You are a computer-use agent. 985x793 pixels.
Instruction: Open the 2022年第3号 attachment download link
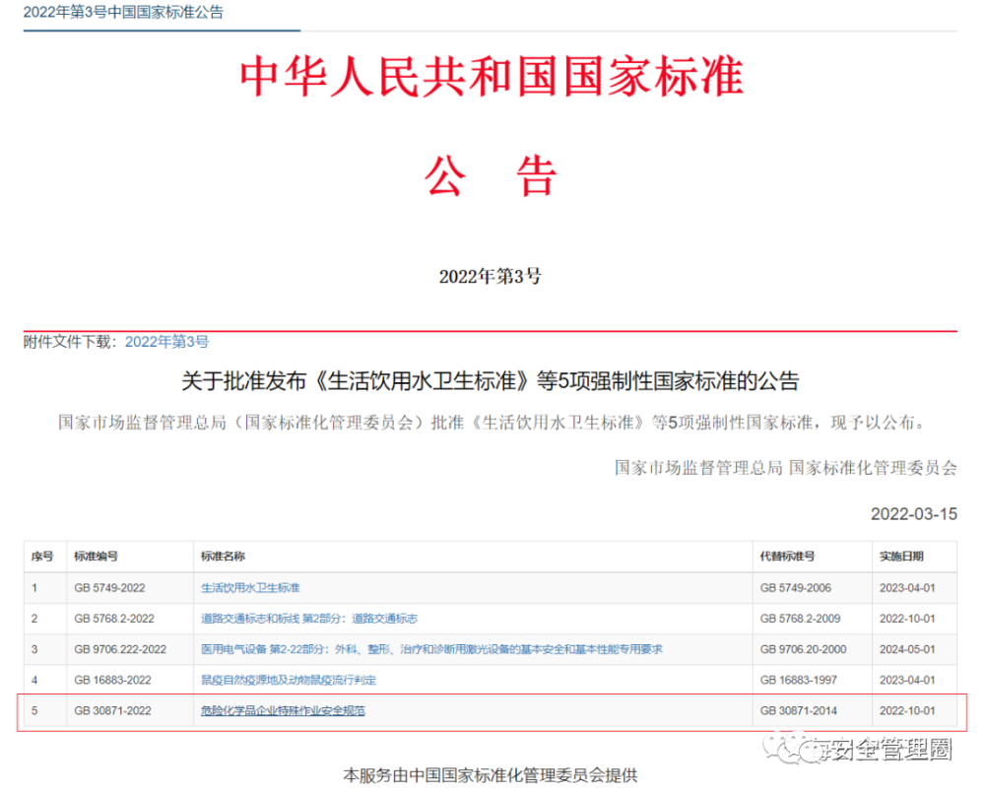(x=166, y=342)
